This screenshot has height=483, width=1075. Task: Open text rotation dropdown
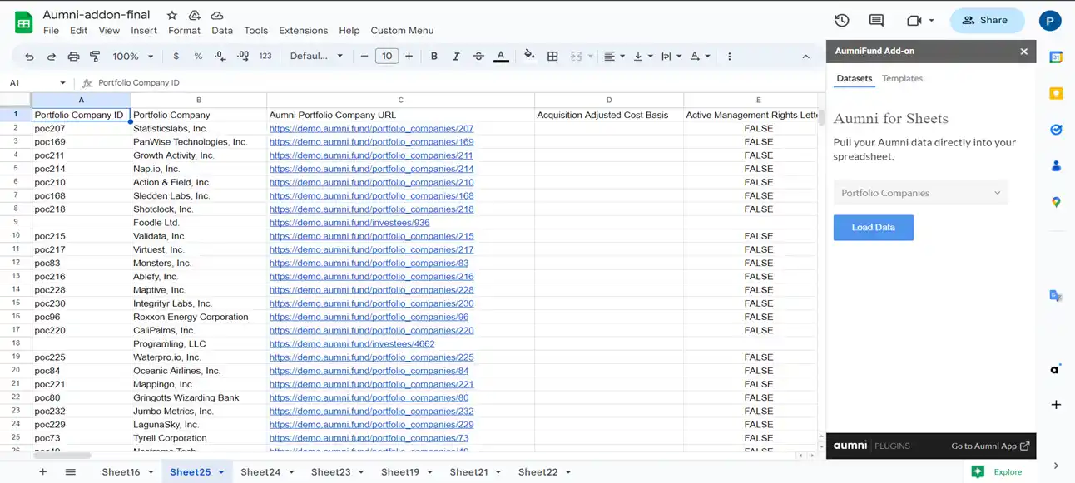click(x=701, y=57)
